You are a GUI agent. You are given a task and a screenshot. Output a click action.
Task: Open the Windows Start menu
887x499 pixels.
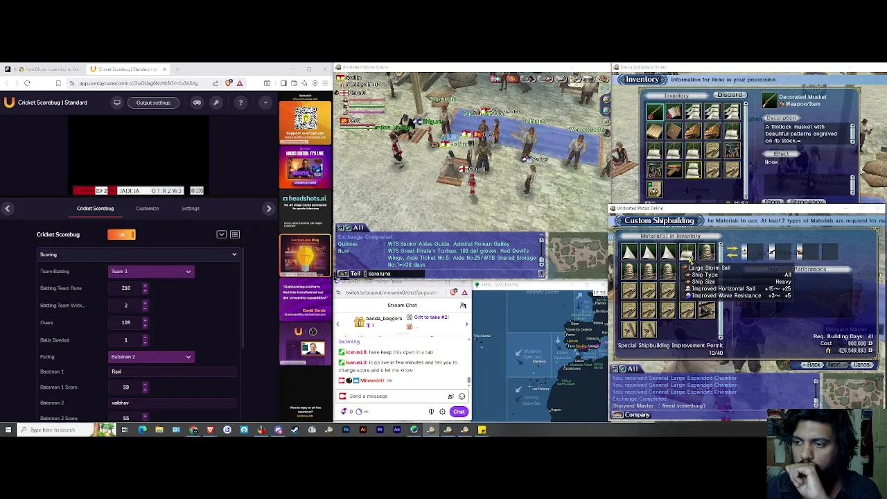[8, 430]
